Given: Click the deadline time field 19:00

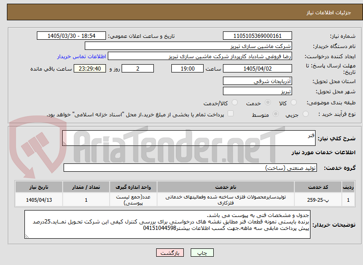Looking at the screenshot, I should click(187, 69).
